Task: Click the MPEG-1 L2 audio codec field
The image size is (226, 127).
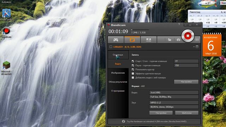Action: pyautogui.click(x=174, y=103)
